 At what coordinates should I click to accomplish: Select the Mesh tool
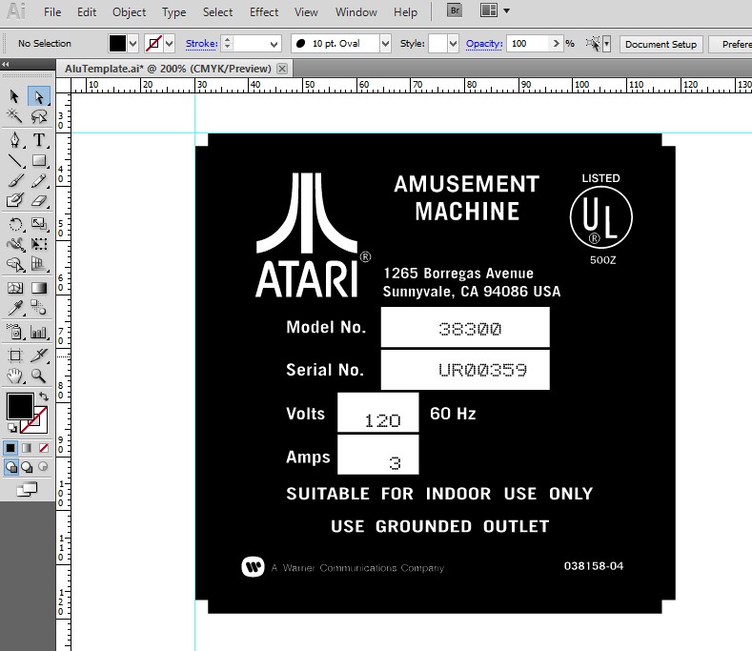point(14,288)
